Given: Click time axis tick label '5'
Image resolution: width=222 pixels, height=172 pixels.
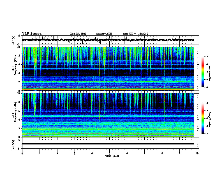Looking at the screenshot, I should (110, 153).
